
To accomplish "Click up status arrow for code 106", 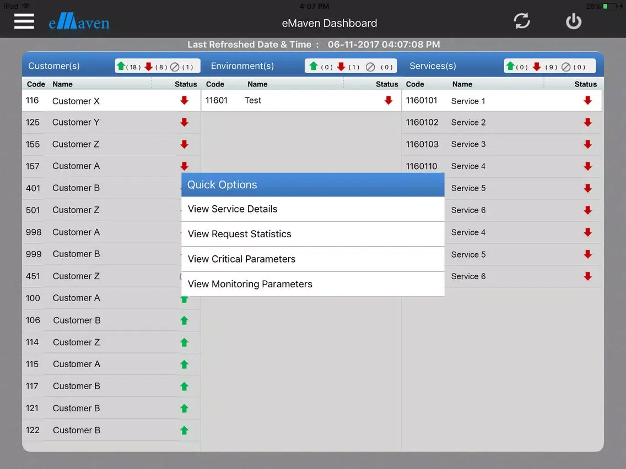I will point(184,320).
